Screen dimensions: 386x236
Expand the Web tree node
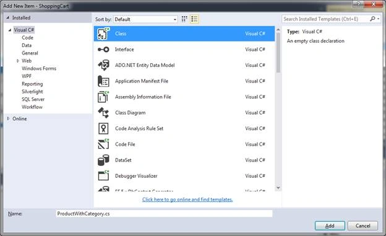[x=18, y=61]
